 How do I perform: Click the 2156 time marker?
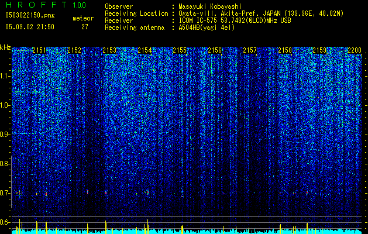point(215,50)
